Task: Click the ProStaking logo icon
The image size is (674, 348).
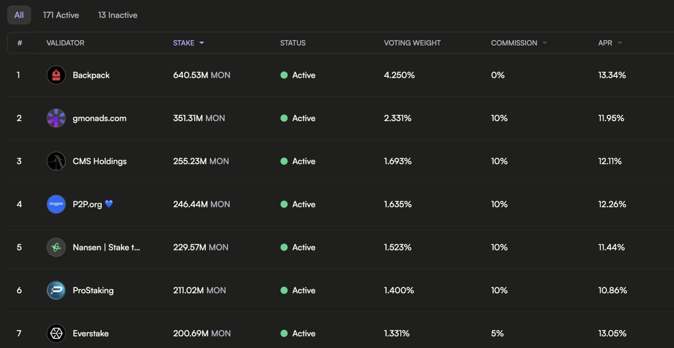Action: (x=56, y=291)
